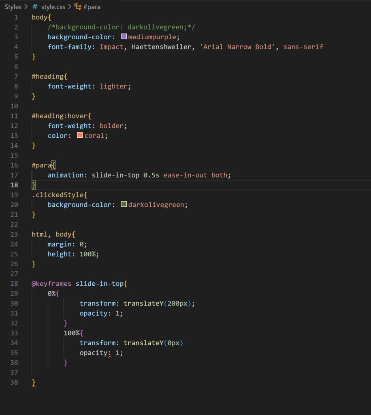
Task: Click the ease-in-out timing value
Action: click(185, 175)
